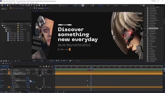The image size is (165, 93).
Task: Click Toggle Switches / Modes at timeline bottom
Action: click(34, 92)
